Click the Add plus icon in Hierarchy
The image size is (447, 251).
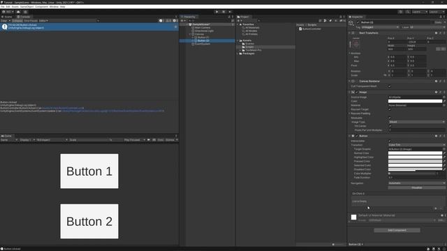[182, 20]
